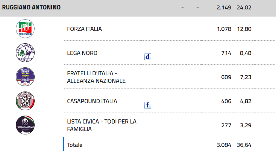Click total votes figure 3.084
The height and width of the screenshot is (151, 276).
[x=224, y=145]
